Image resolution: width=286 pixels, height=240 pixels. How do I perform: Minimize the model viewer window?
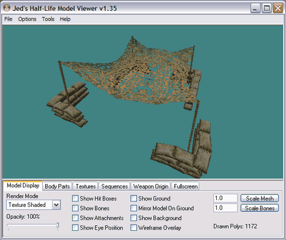click(255, 8)
